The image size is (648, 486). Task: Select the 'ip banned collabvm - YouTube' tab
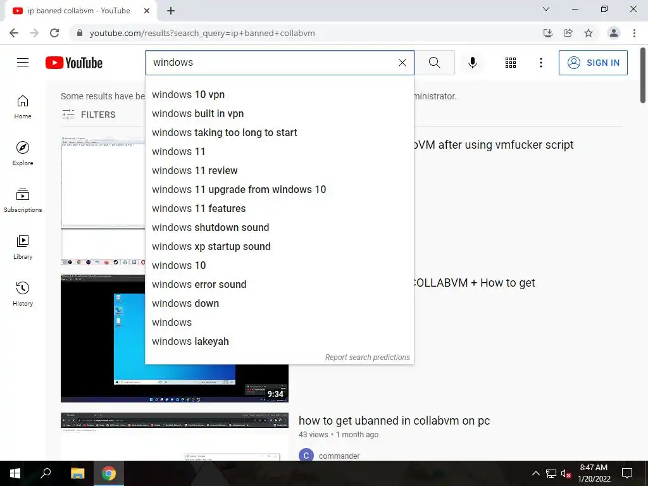click(x=78, y=11)
